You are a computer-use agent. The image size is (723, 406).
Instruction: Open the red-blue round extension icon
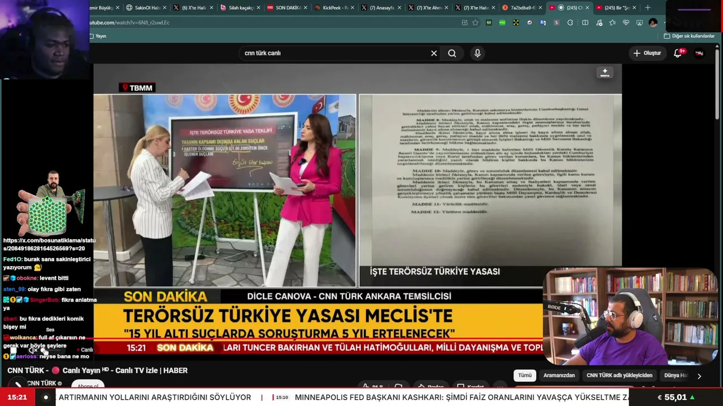click(x=529, y=23)
